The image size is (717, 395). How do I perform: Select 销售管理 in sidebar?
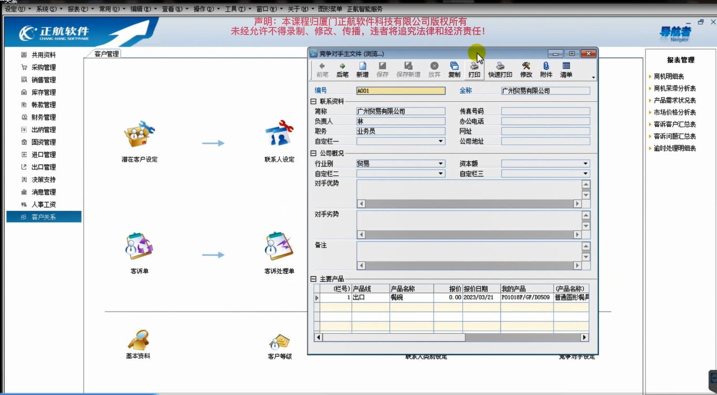pyautogui.click(x=44, y=80)
